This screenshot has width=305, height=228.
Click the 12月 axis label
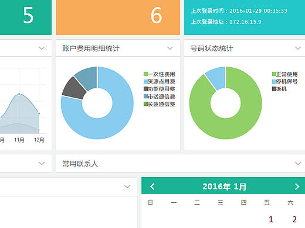click(x=39, y=140)
